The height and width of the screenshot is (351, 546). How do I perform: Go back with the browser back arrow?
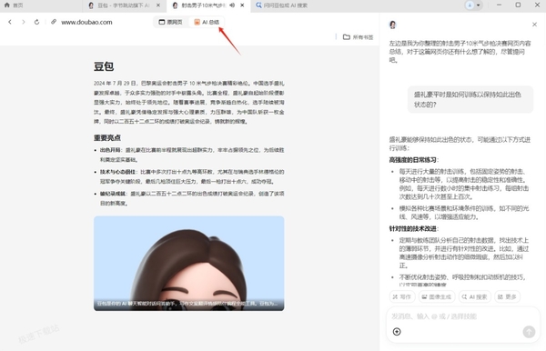point(10,22)
